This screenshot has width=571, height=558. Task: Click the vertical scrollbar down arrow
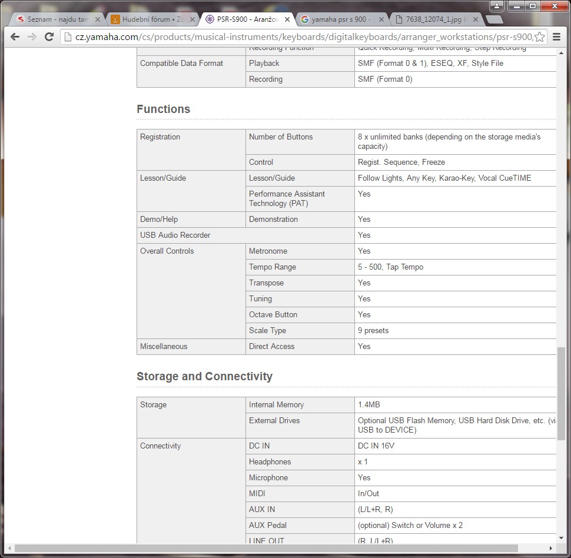[x=561, y=539]
